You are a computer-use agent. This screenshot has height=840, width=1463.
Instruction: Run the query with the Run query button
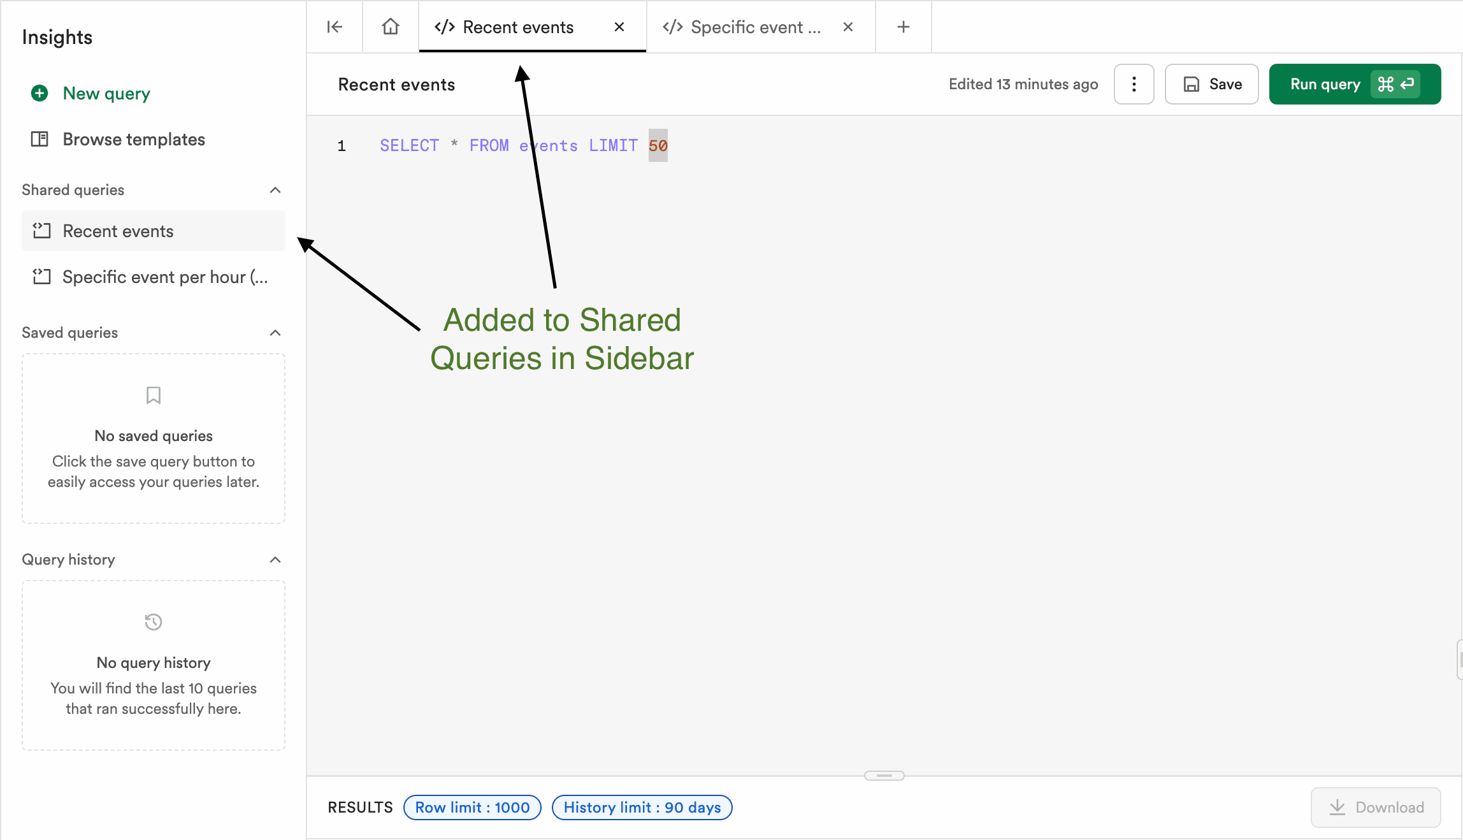(x=1355, y=83)
